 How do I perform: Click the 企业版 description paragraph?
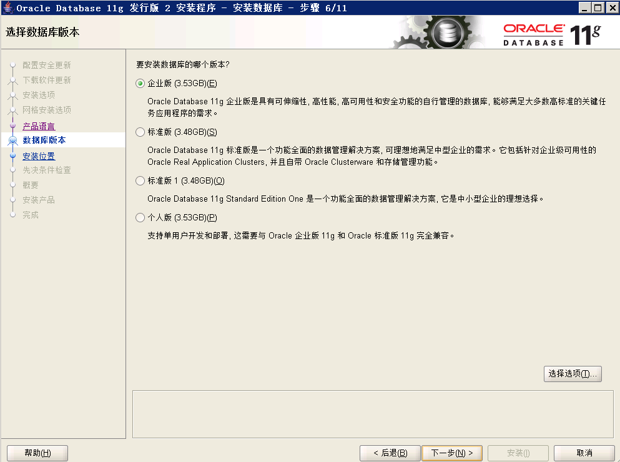tap(376, 107)
